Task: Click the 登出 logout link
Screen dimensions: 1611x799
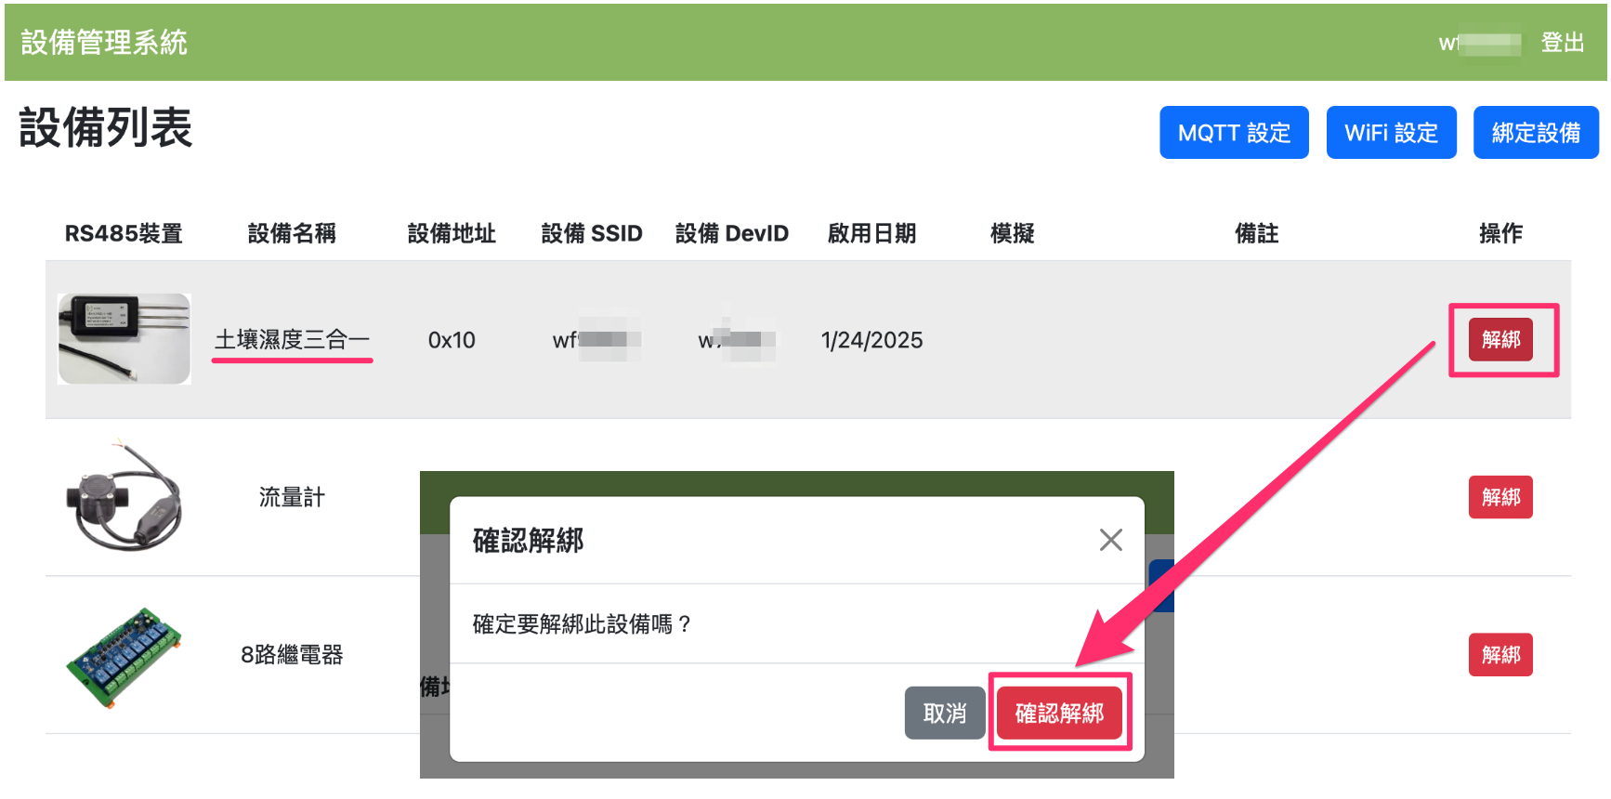Action: (x=1562, y=43)
